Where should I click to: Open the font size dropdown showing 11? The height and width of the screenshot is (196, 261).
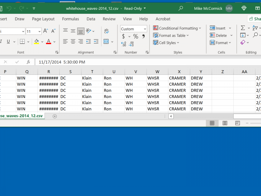(39, 31)
